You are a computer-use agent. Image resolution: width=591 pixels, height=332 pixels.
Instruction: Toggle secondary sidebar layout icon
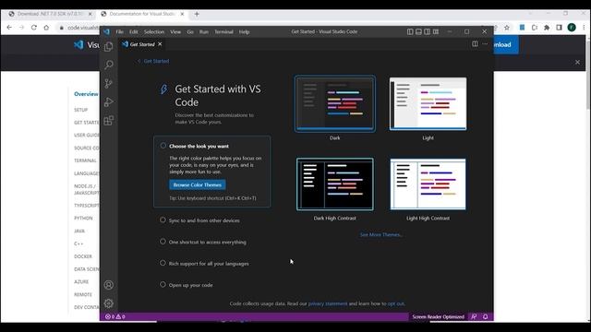point(427,31)
